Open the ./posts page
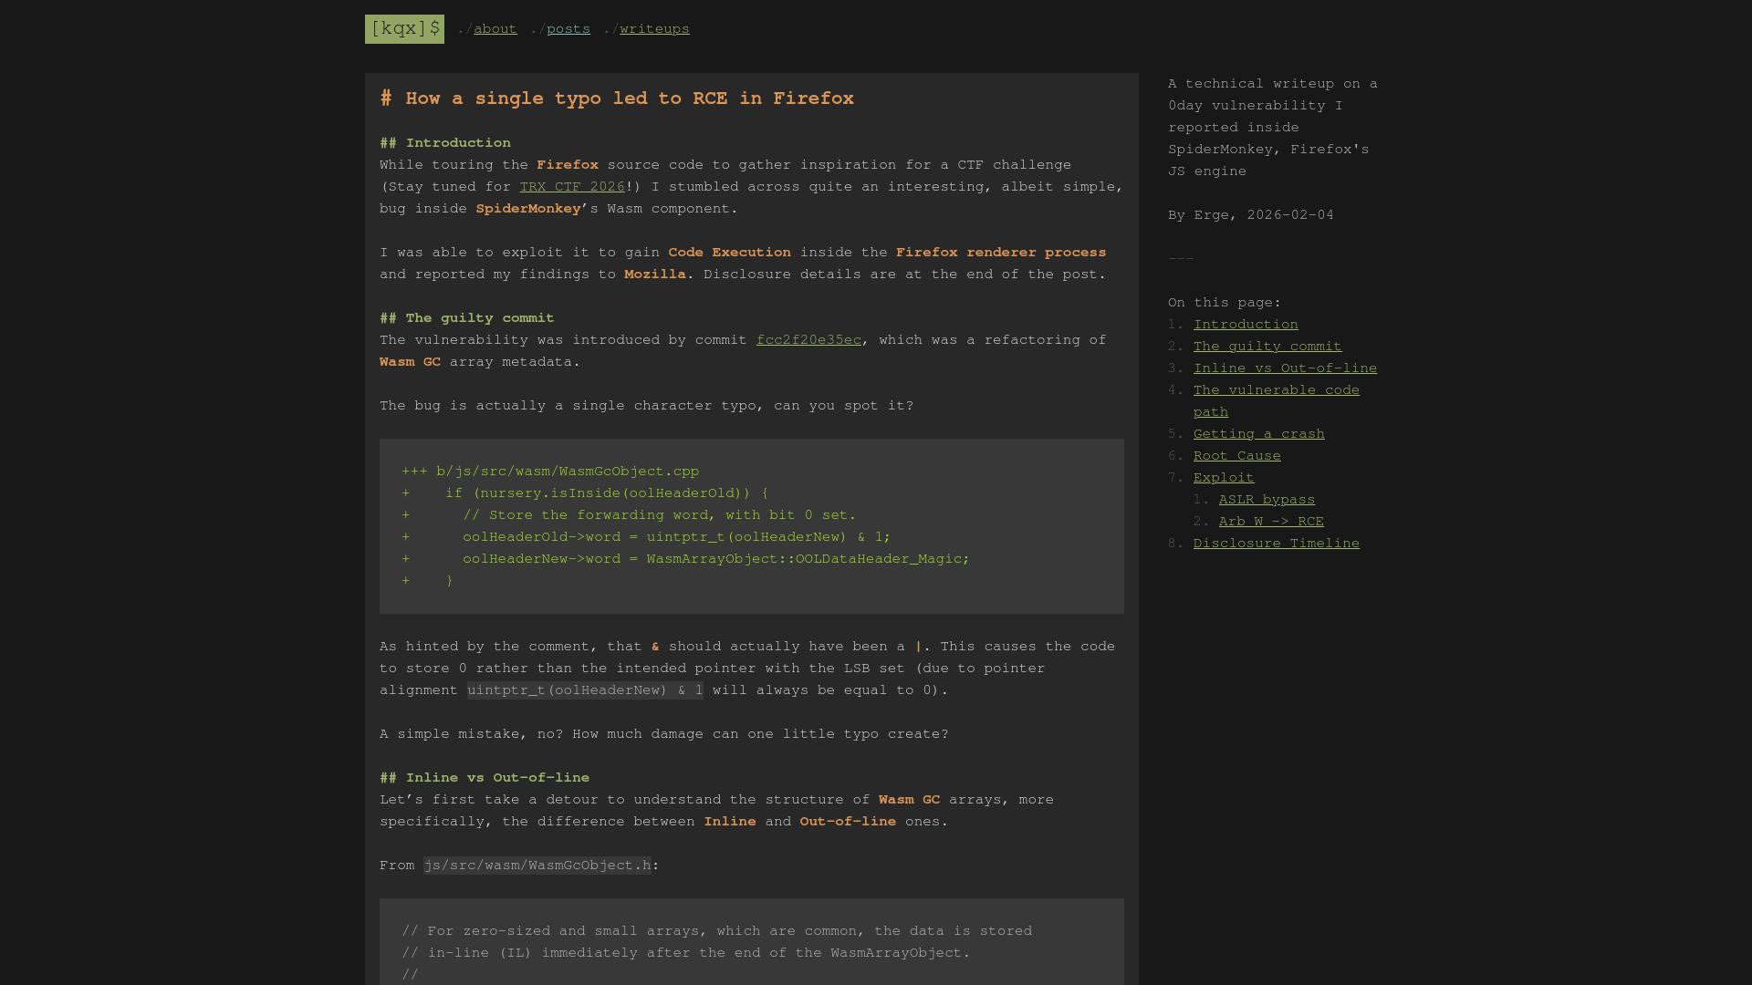 coord(568,28)
